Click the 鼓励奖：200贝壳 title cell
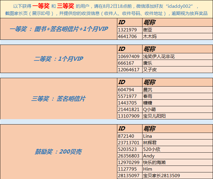This screenshot has height=179, width=213. [58, 152]
